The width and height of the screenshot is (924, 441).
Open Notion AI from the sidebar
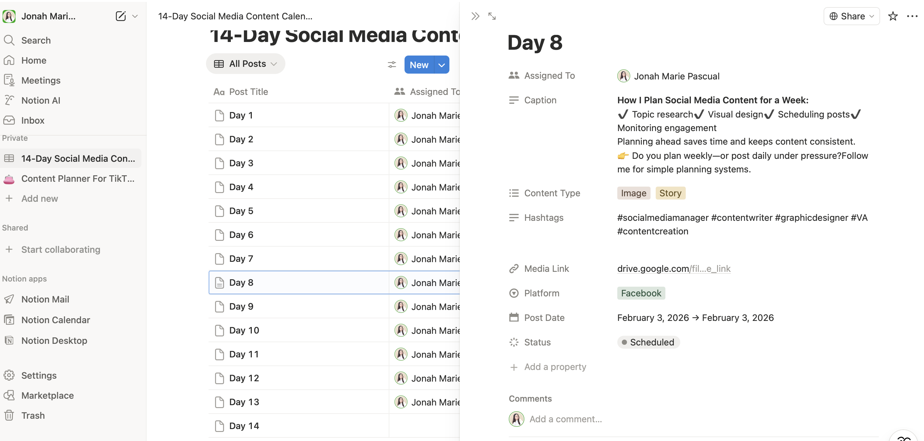(41, 100)
